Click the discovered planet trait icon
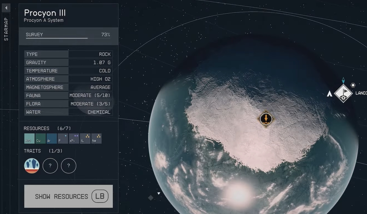The width and height of the screenshot is (367, 214). (x=32, y=166)
